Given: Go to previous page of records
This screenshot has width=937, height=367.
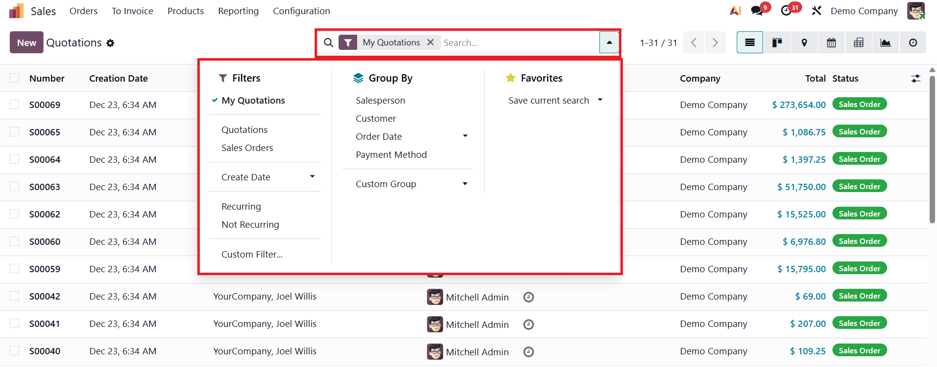Looking at the screenshot, I should pos(694,43).
